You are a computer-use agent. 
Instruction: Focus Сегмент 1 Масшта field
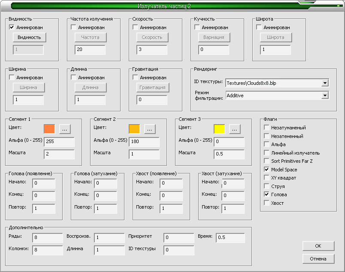pyautogui.click(x=59, y=154)
